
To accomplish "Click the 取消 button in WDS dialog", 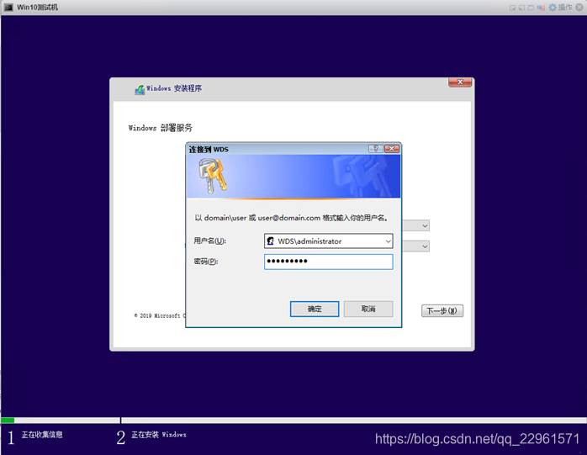I will click(x=368, y=310).
